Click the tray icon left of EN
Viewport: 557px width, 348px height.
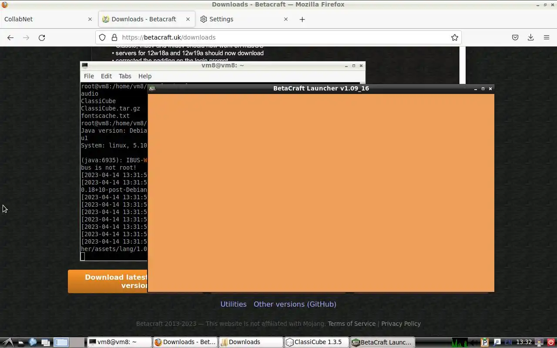point(497,342)
